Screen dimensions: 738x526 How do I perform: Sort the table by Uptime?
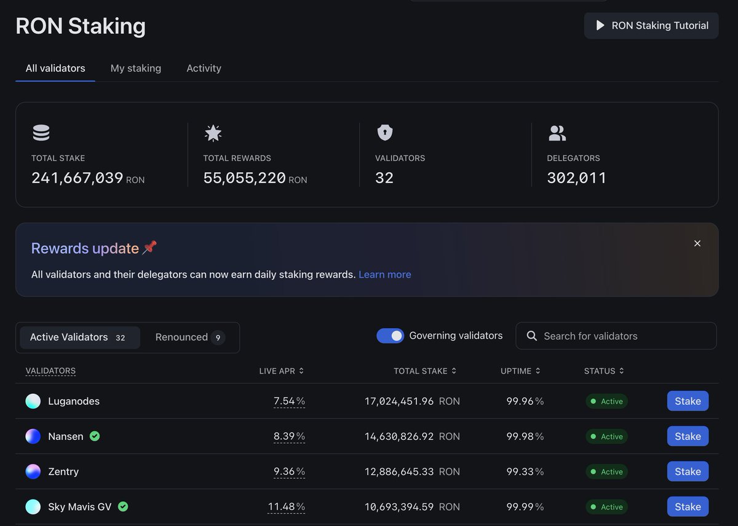point(520,371)
